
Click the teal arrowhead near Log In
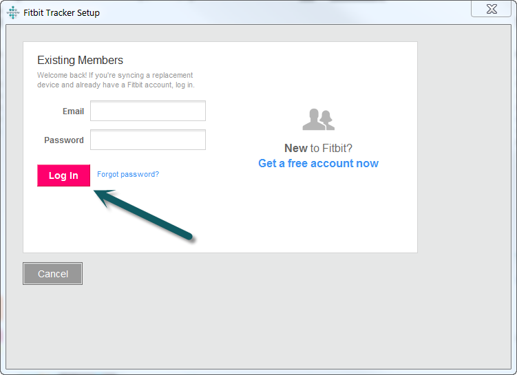click(105, 197)
